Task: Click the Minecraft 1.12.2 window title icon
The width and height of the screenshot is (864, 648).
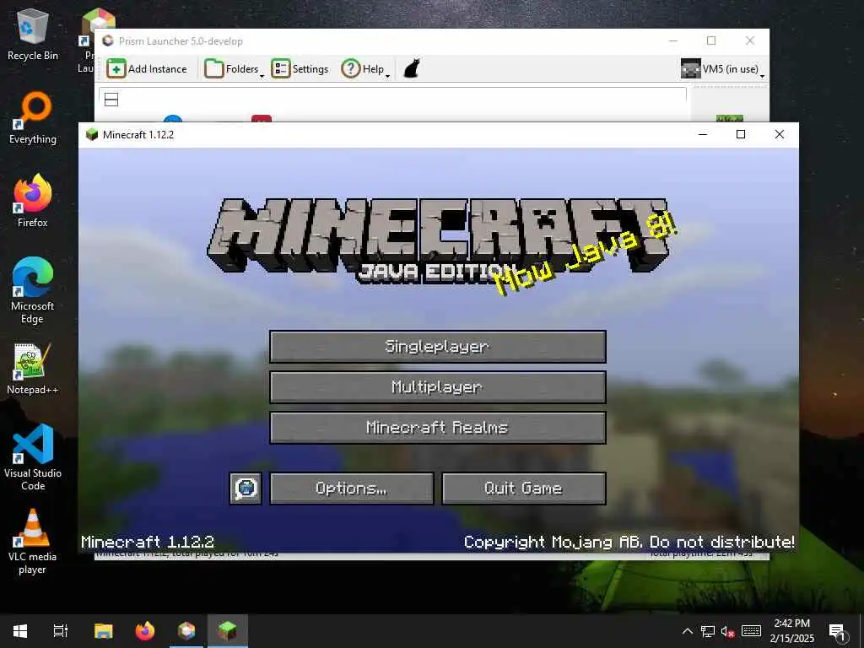Action: [92, 134]
